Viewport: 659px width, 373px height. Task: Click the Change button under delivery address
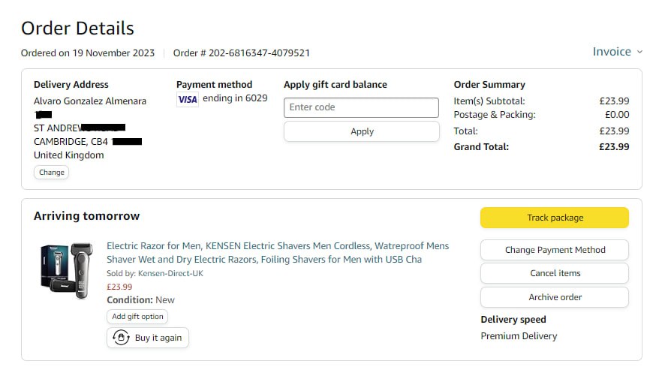tap(52, 173)
